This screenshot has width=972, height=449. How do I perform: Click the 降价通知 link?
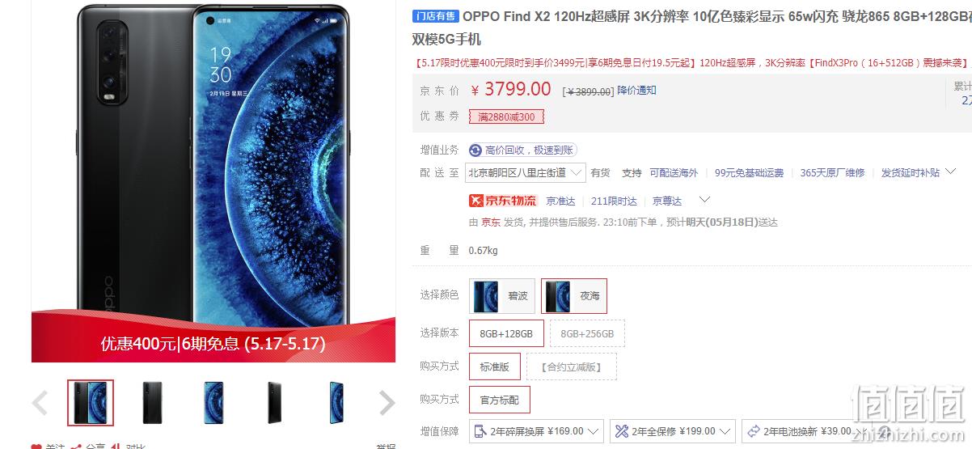(x=637, y=91)
